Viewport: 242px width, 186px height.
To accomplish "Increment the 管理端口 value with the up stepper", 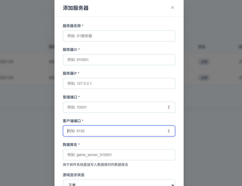I will pyautogui.click(x=169, y=106).
